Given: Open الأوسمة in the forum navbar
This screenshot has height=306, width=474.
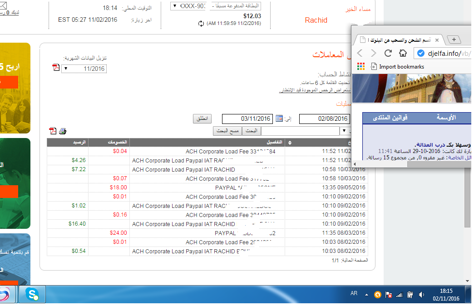Looking at the screenshot, I should coord(446,118).
